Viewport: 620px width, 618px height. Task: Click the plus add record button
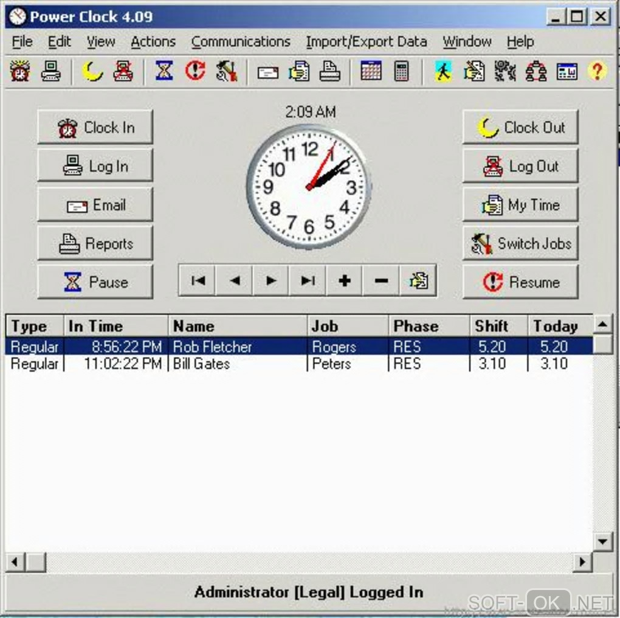(345, 280)
